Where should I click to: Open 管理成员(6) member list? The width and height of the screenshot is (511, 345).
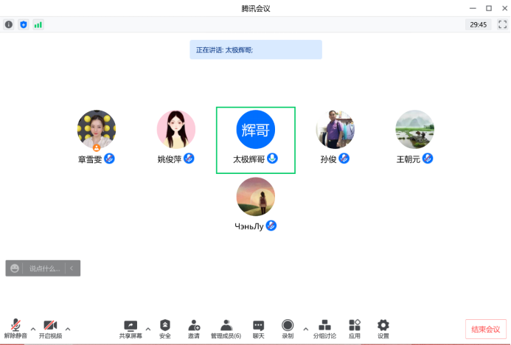226,329
